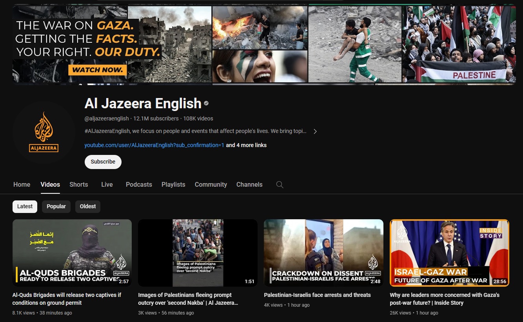Open Inside Story Israel-Gaza War thumbnail
The height and width of the screenshot is (322, 523).
click(450, 253)
